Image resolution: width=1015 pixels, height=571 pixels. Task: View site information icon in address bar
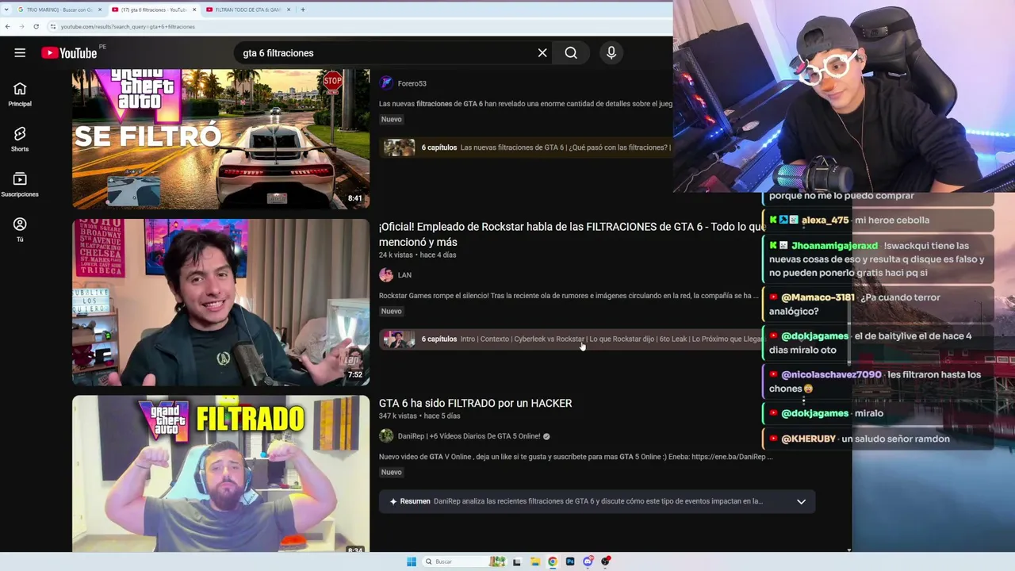click(x=53, y=26)
